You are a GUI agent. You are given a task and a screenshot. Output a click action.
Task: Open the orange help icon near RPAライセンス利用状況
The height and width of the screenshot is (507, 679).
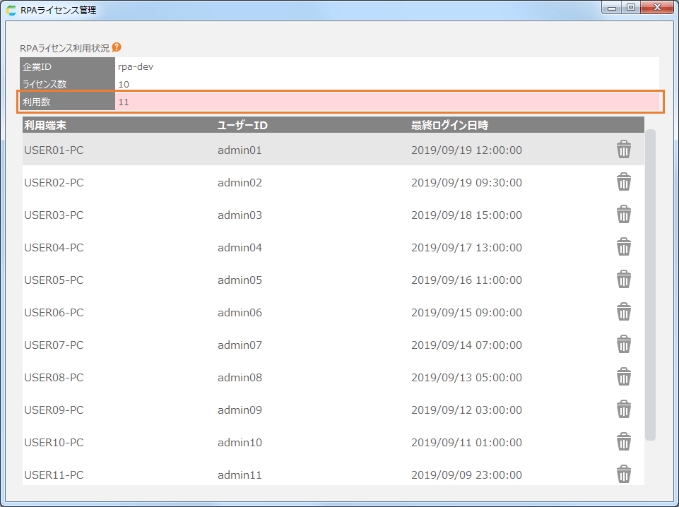117,47
